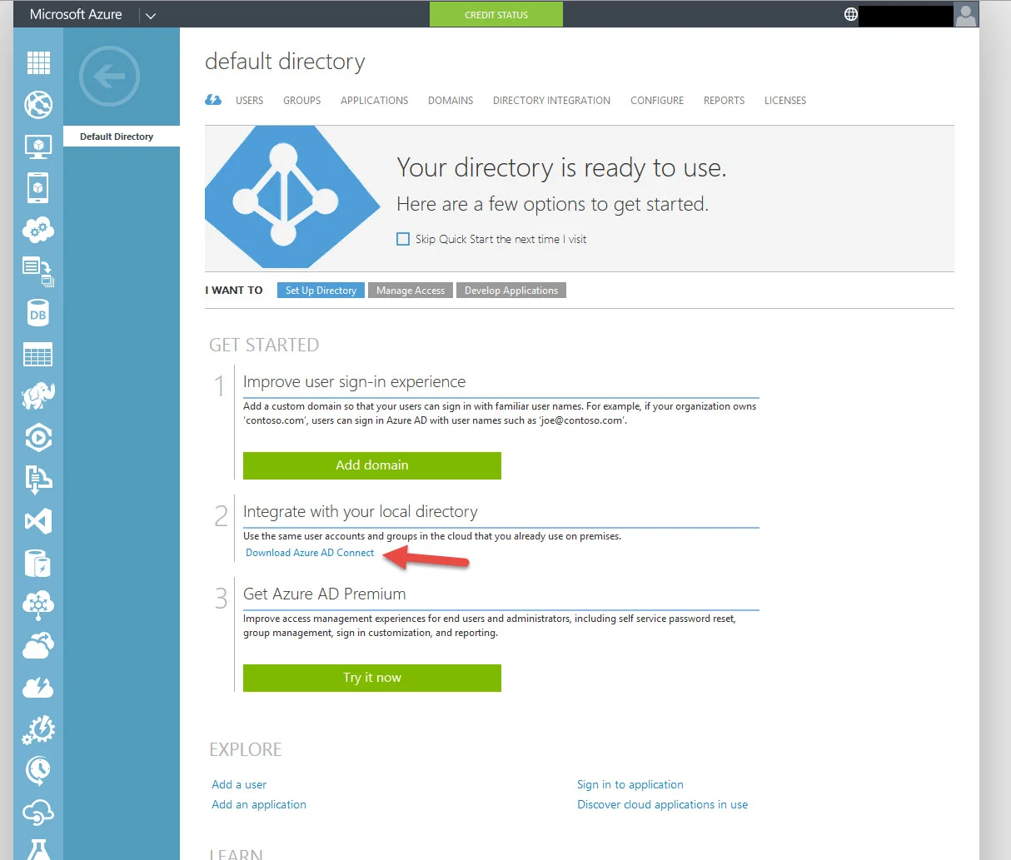Open Visual Studio Online icon in sidebar
The width and height of the screenshot is (1011, 860).
(38, 521)
